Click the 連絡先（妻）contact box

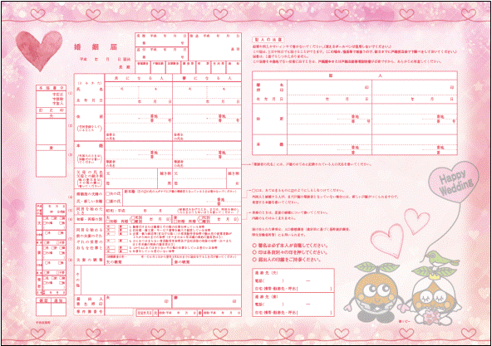pyautogui.click(x=293, y=305)
